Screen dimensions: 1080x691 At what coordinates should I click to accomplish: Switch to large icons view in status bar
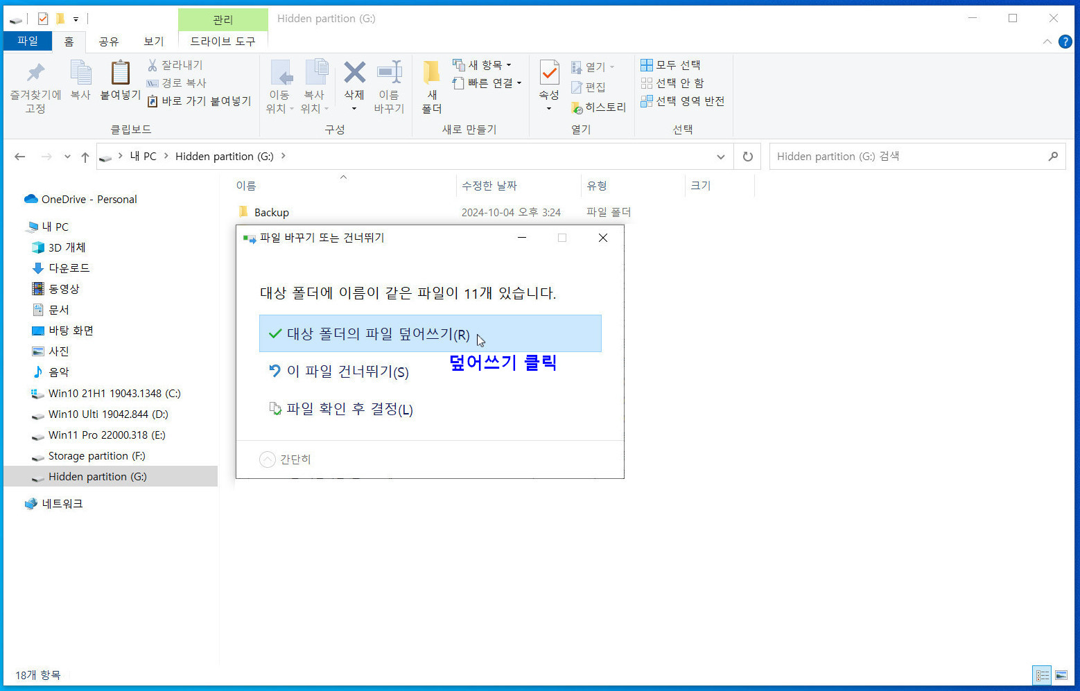[x=1061, y=675]
